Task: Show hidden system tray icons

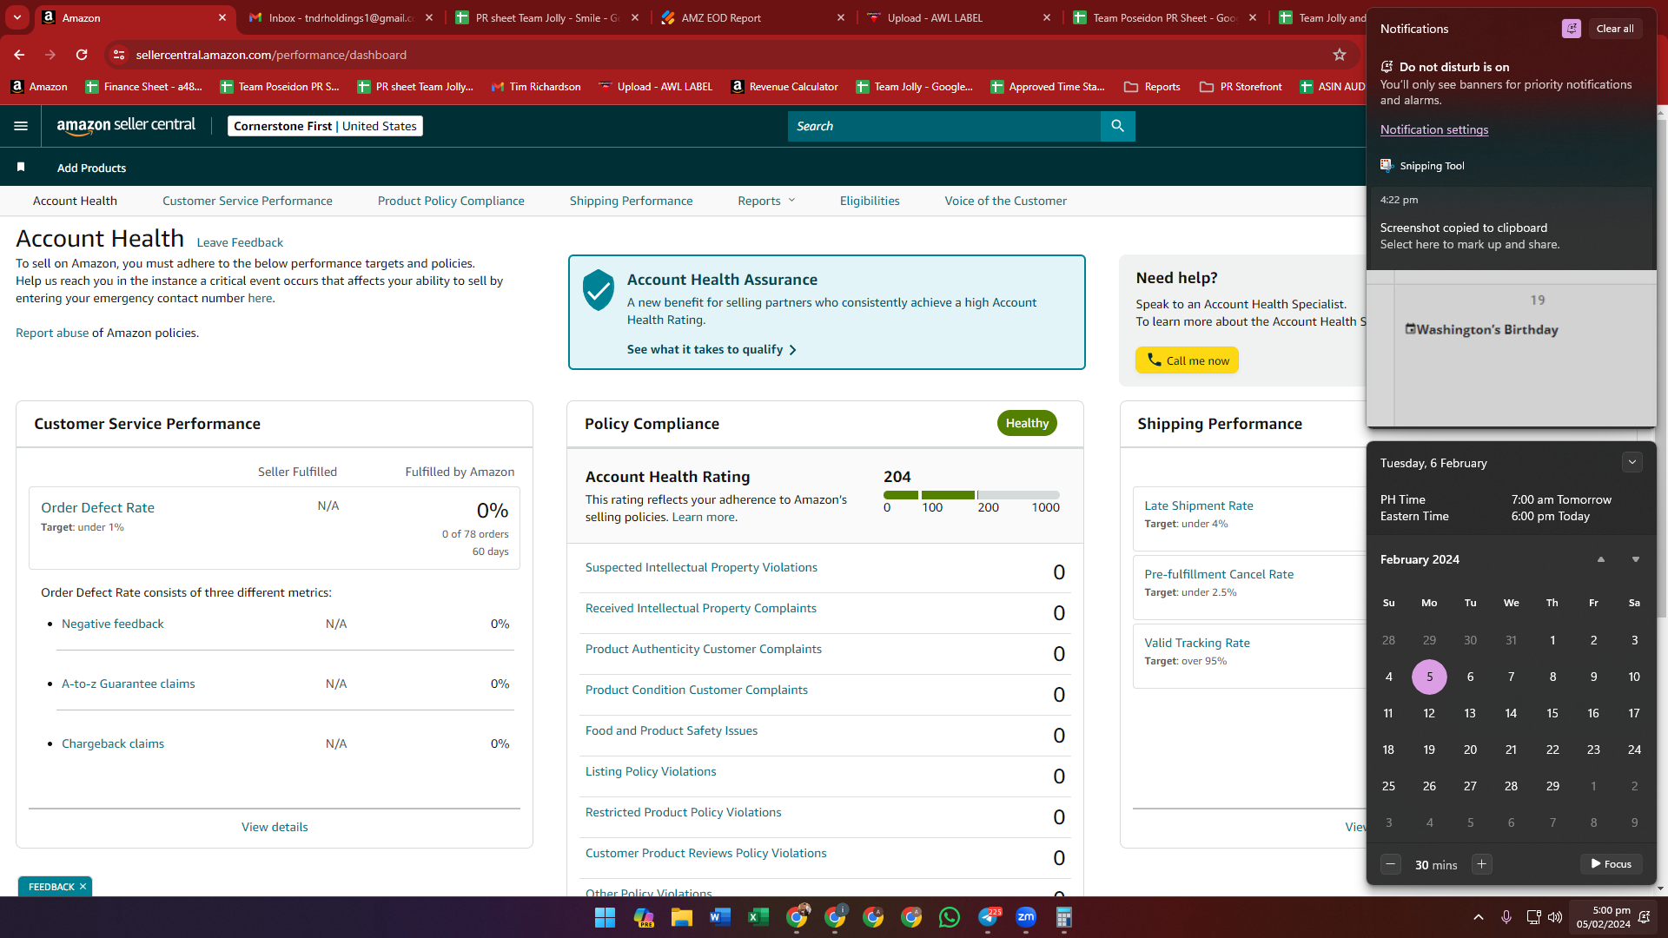Action: click(x=1478, y=917)
